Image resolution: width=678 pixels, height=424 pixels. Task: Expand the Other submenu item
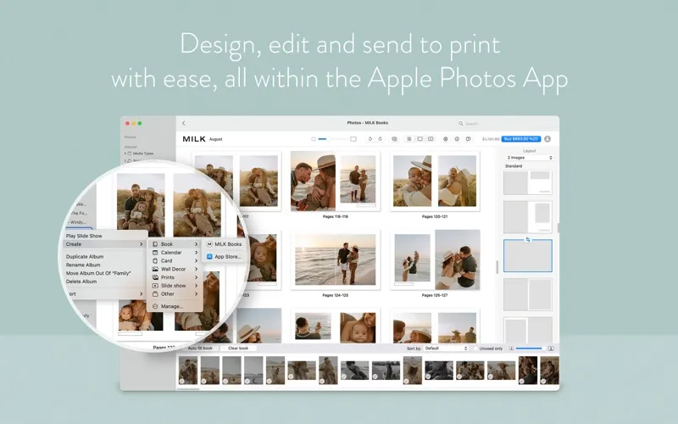[x=175, y=293]
